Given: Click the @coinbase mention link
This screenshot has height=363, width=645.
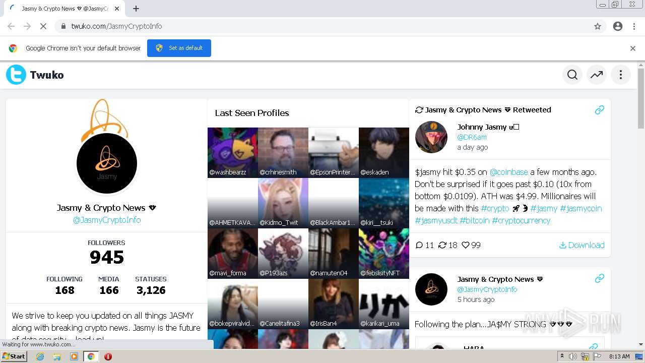Looking at the screenshot, I should 508,172.
